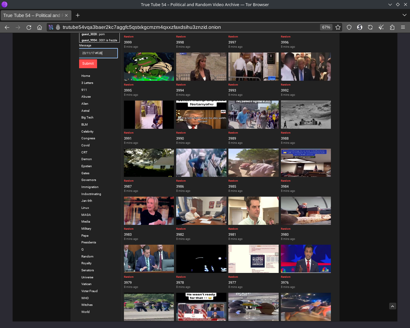The width and height of the screenshot is (410, 328).
Task: Expand the list all tabs chevron
Action: click(x=405, y=15)
